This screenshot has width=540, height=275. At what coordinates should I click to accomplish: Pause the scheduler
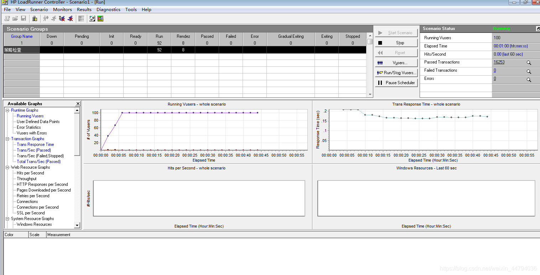click(396, 83)
